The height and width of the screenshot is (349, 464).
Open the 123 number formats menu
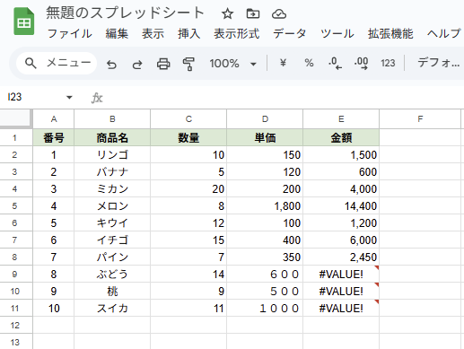point(388,63)
